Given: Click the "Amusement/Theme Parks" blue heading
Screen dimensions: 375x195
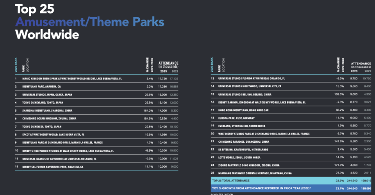Looking at the screenshot, I should coord(90,22).
